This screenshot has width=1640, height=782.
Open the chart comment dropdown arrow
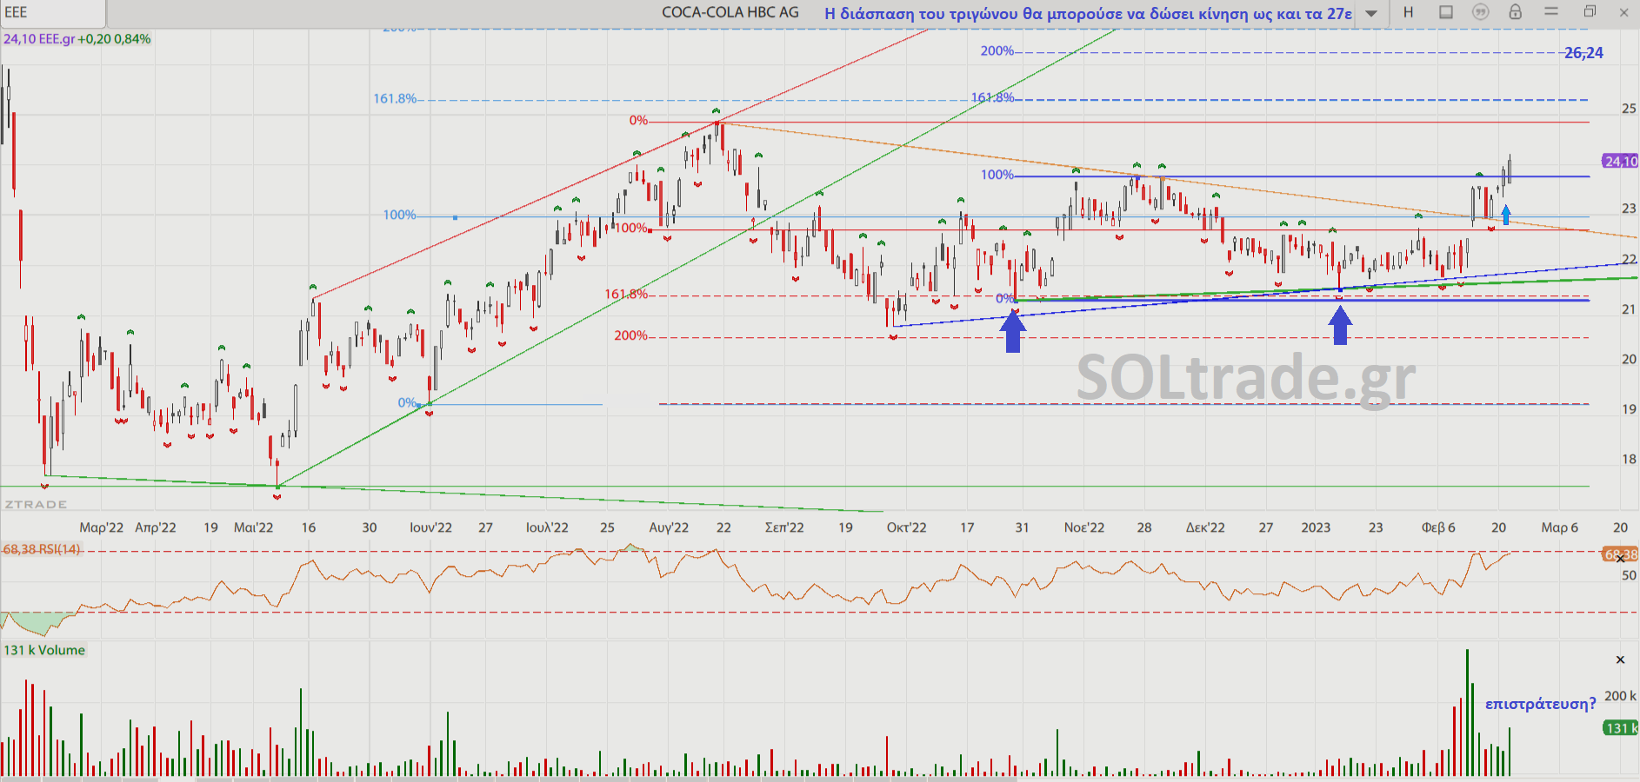pyautogui.click(x=1371, y=13)
